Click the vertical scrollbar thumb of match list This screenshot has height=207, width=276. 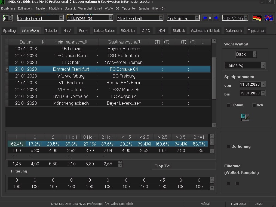point(214,78)
